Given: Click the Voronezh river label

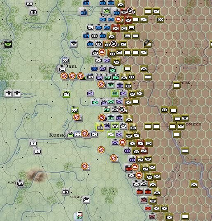Looking at the screenshot, I should pos(190,68).
